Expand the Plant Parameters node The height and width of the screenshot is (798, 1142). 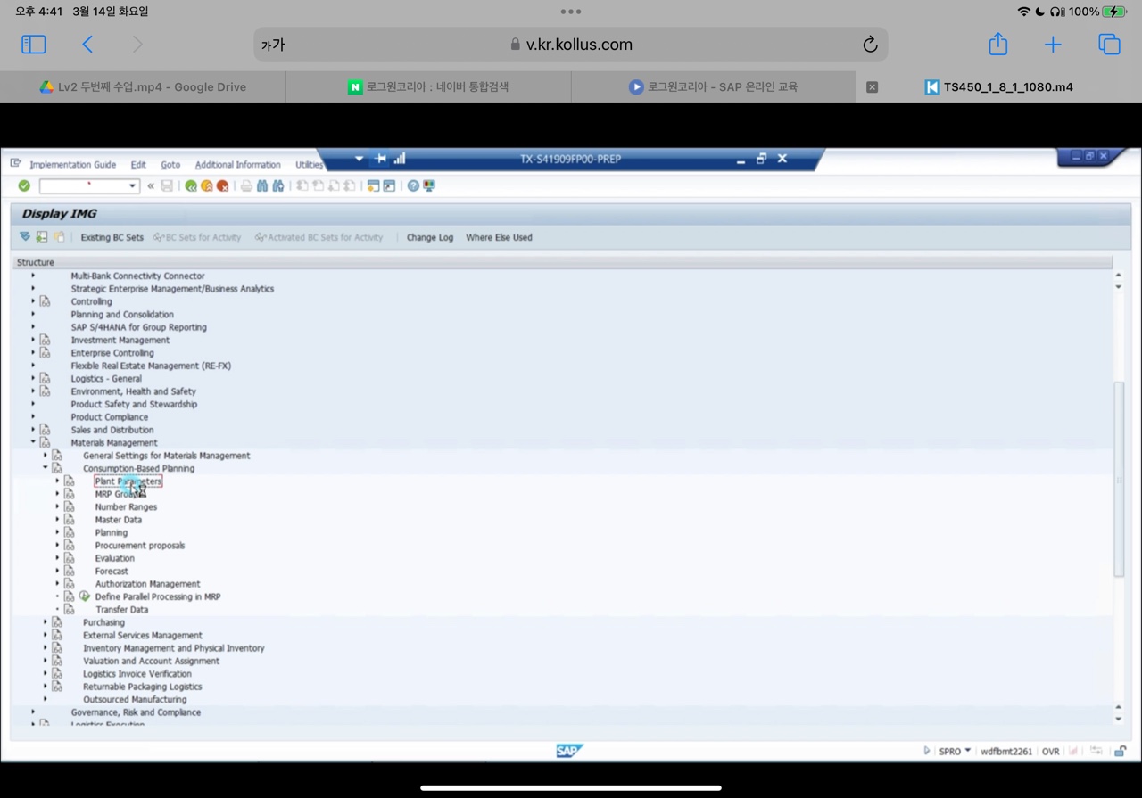pyautogui.click(x=57, y=481)
